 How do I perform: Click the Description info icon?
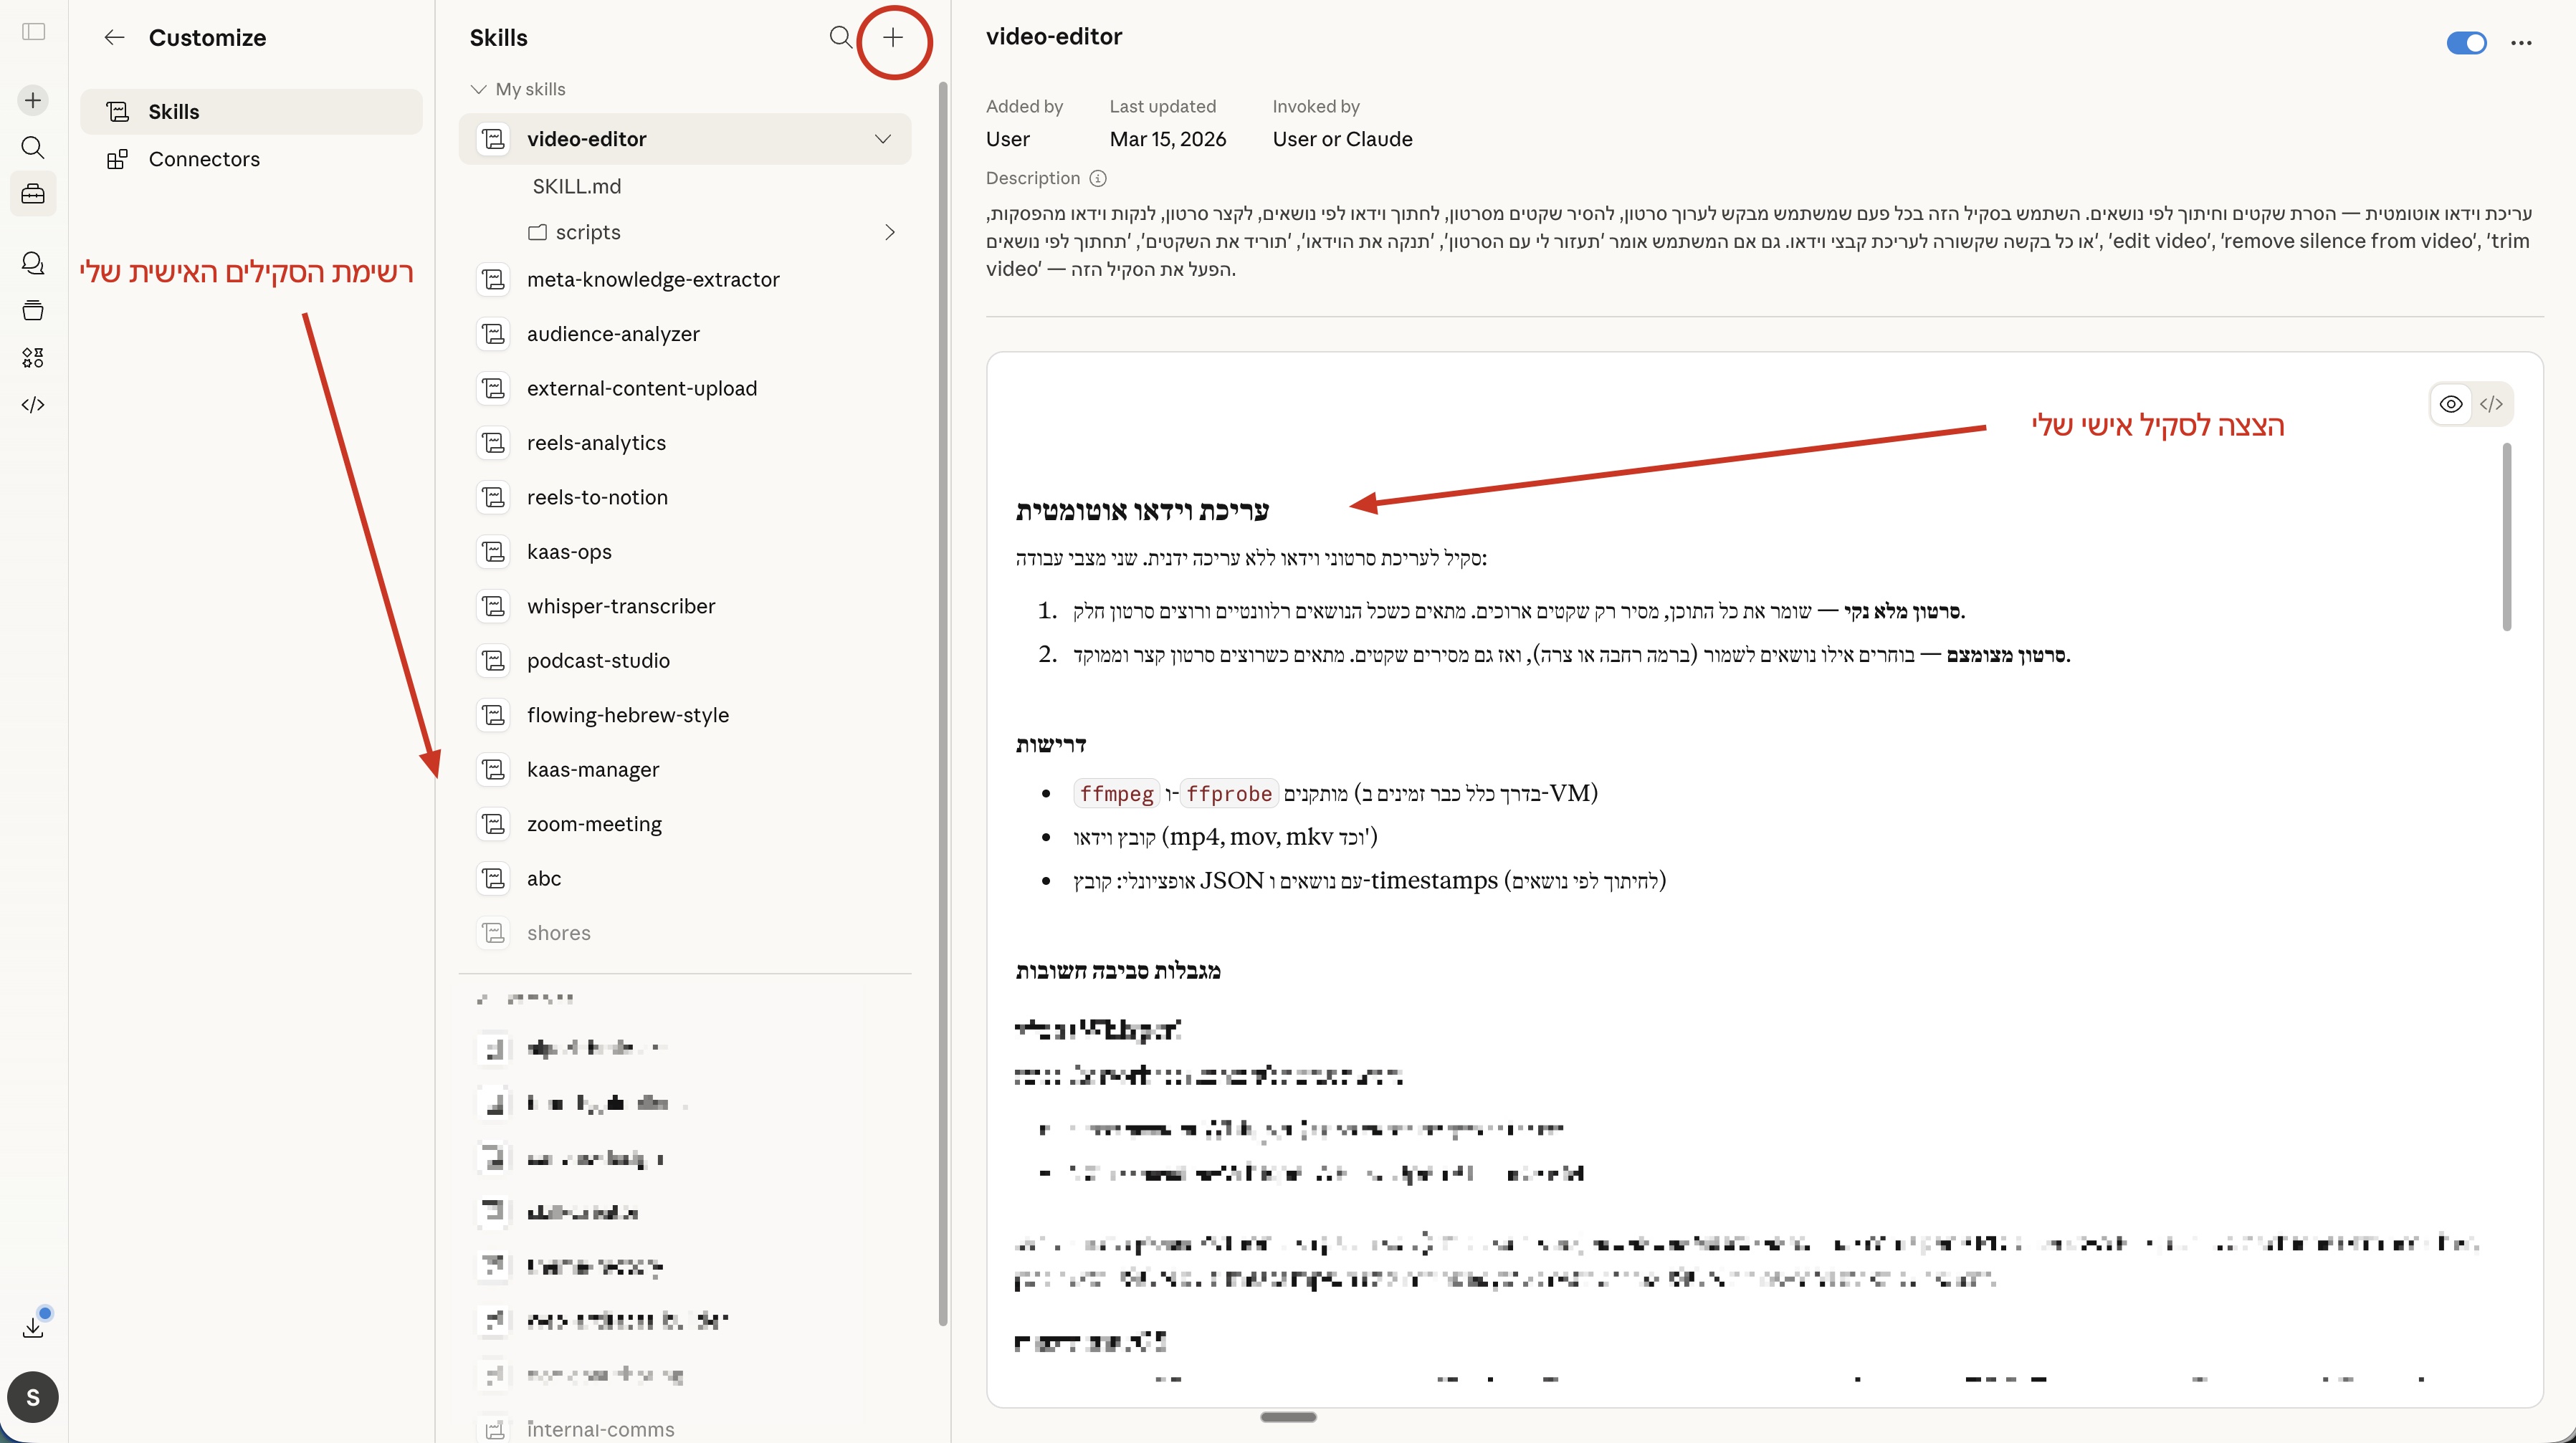pyautogui.click(x=1098, y=179)
